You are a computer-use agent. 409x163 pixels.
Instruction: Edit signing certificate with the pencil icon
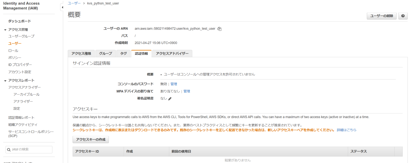click(170, 99)
